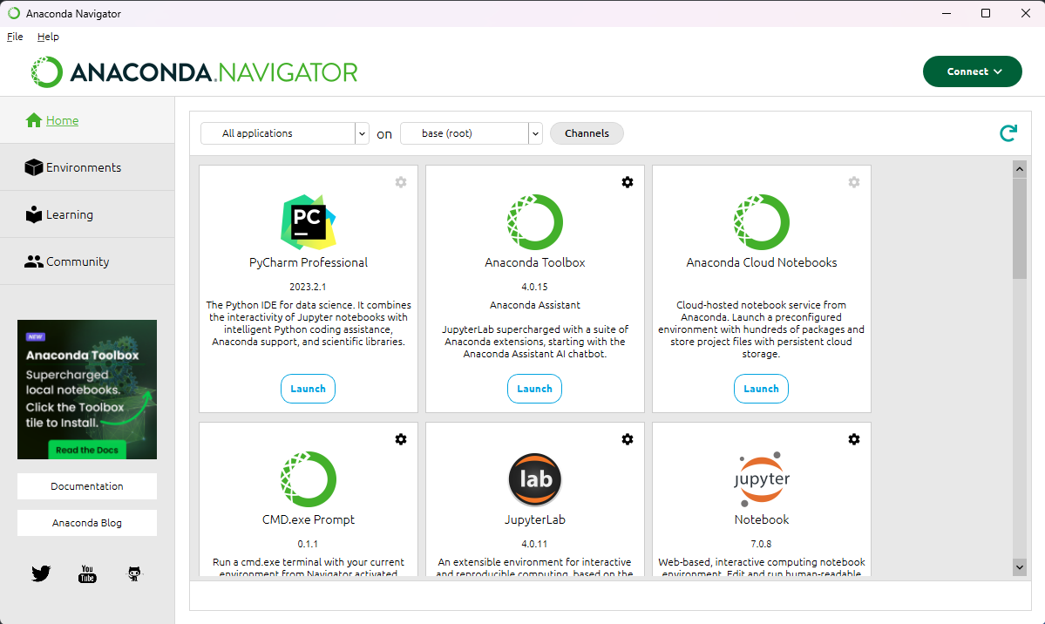Open the Twitter link icon
Viewport: 1045px width, 624px height.
pyautogui.click(x=41, y=573)
